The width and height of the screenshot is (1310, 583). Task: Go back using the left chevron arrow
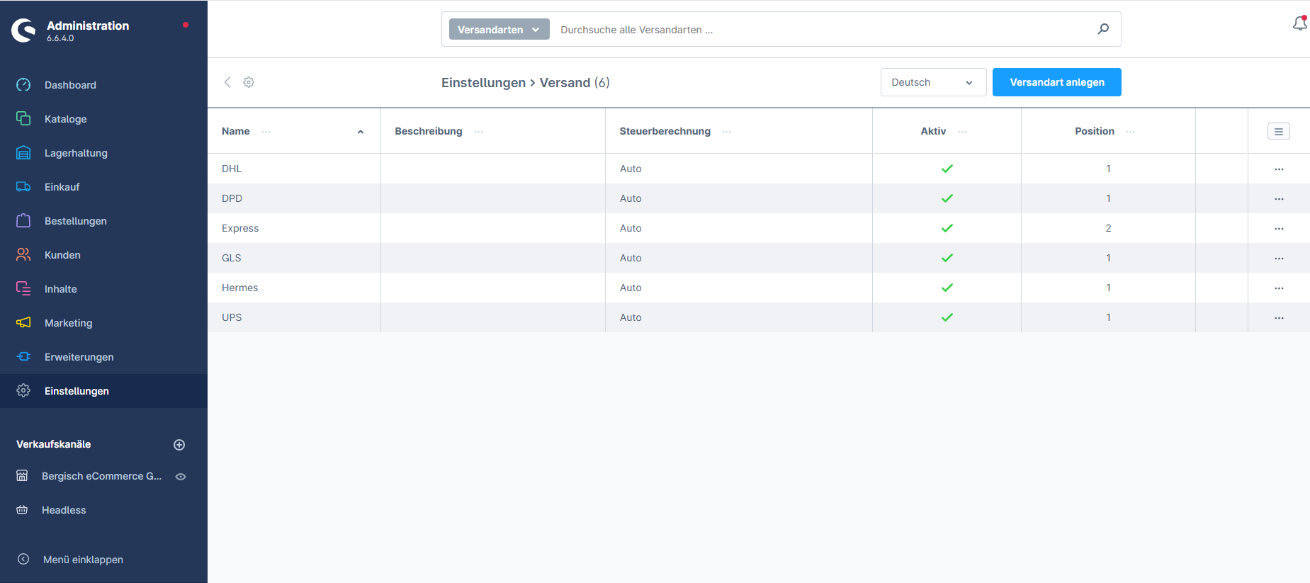coord(227,82)
